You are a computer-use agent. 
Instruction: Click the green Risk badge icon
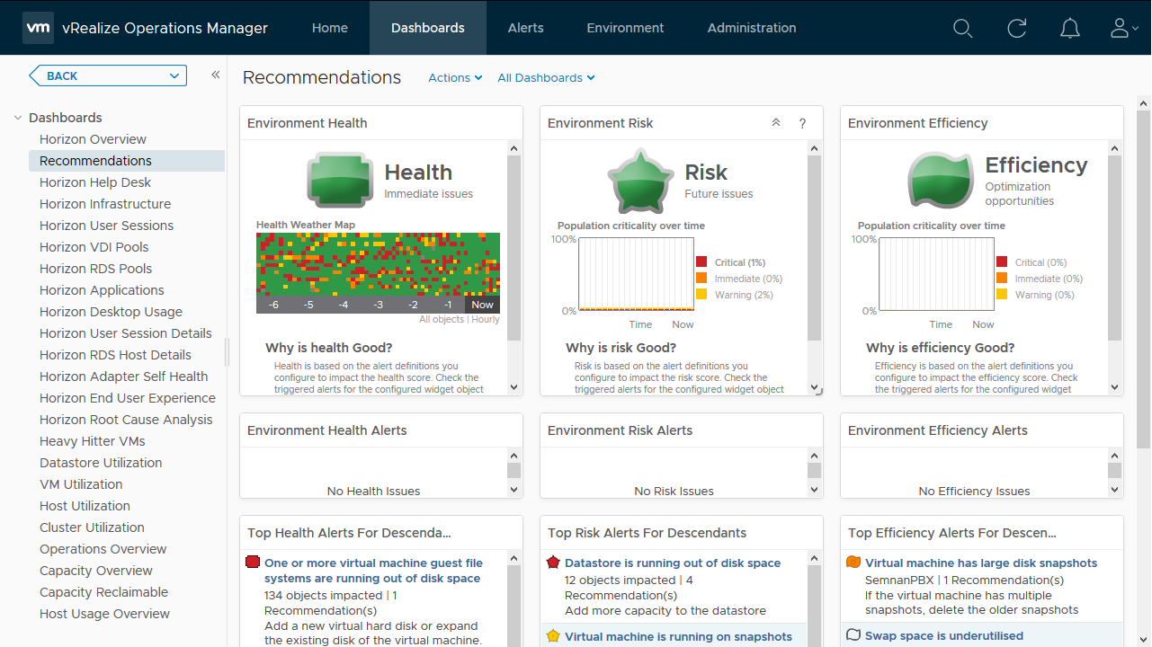click(640, 180)
